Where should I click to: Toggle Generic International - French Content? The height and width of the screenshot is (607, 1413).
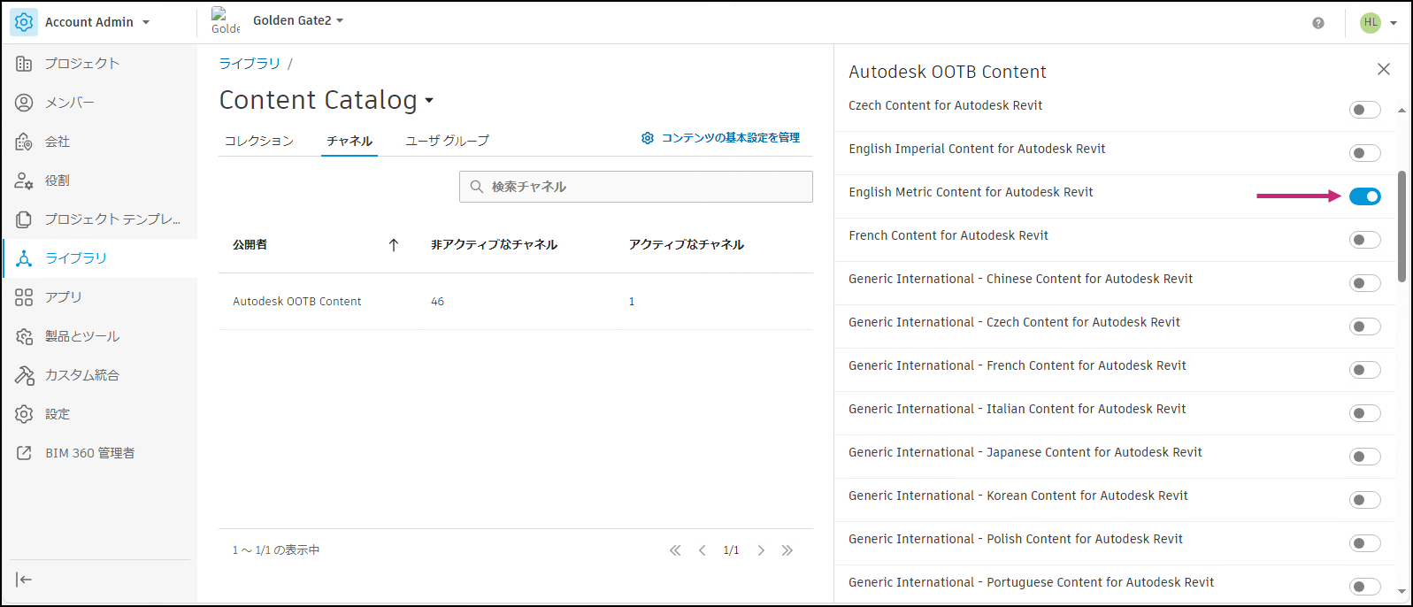click(x=1365, y=370)
